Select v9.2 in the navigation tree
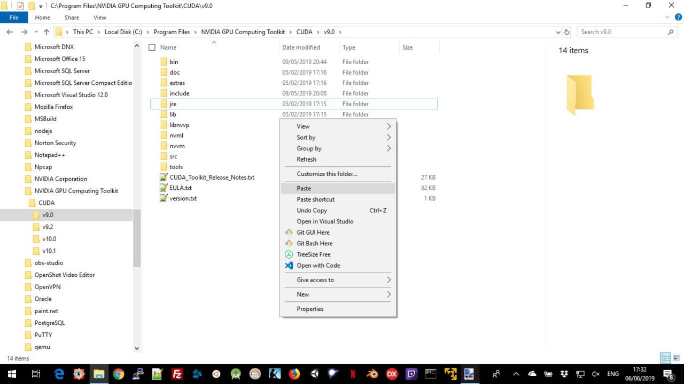Viewport: 684px width, 384px height. click(x=48, y=227)
